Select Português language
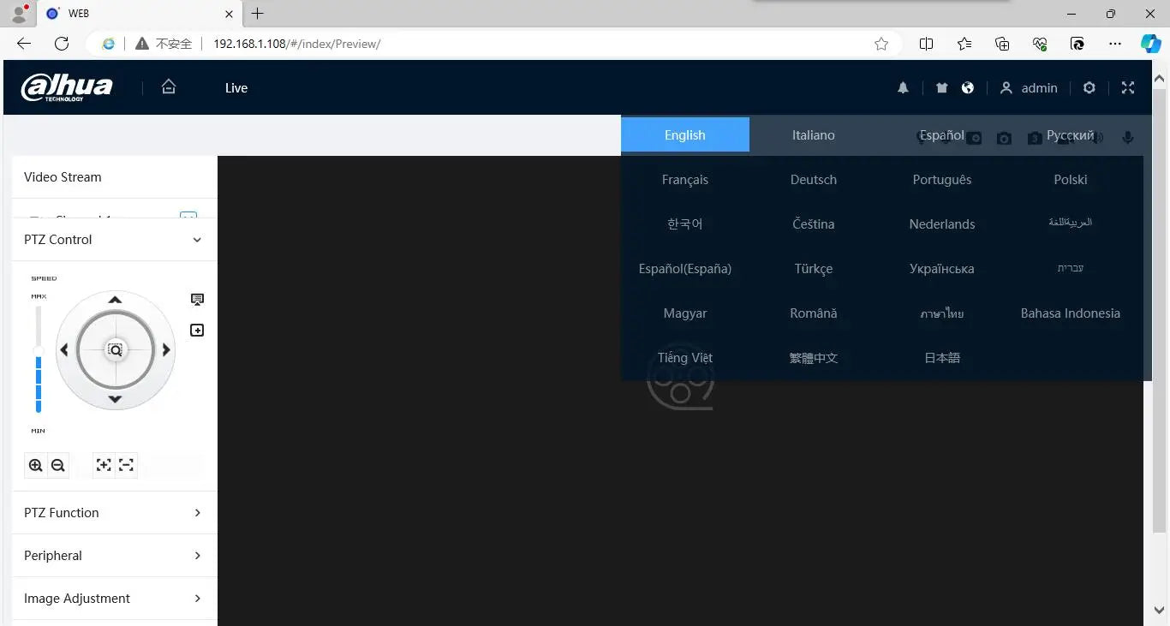The height and width of the screenshot is (626, 1170). coord(942,179)
